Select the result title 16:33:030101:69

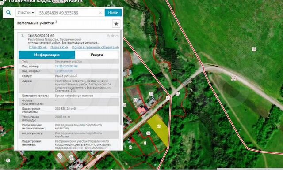[x=41, y=36]
